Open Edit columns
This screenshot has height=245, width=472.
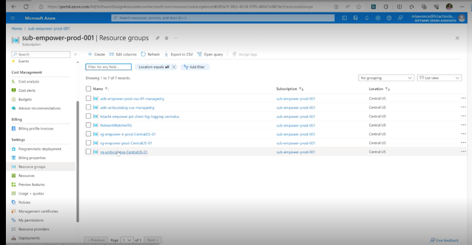123,54
